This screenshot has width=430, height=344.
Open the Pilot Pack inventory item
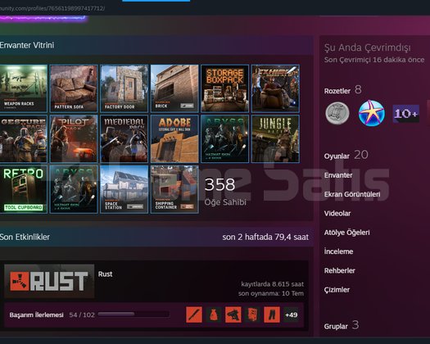coord(74,138)
